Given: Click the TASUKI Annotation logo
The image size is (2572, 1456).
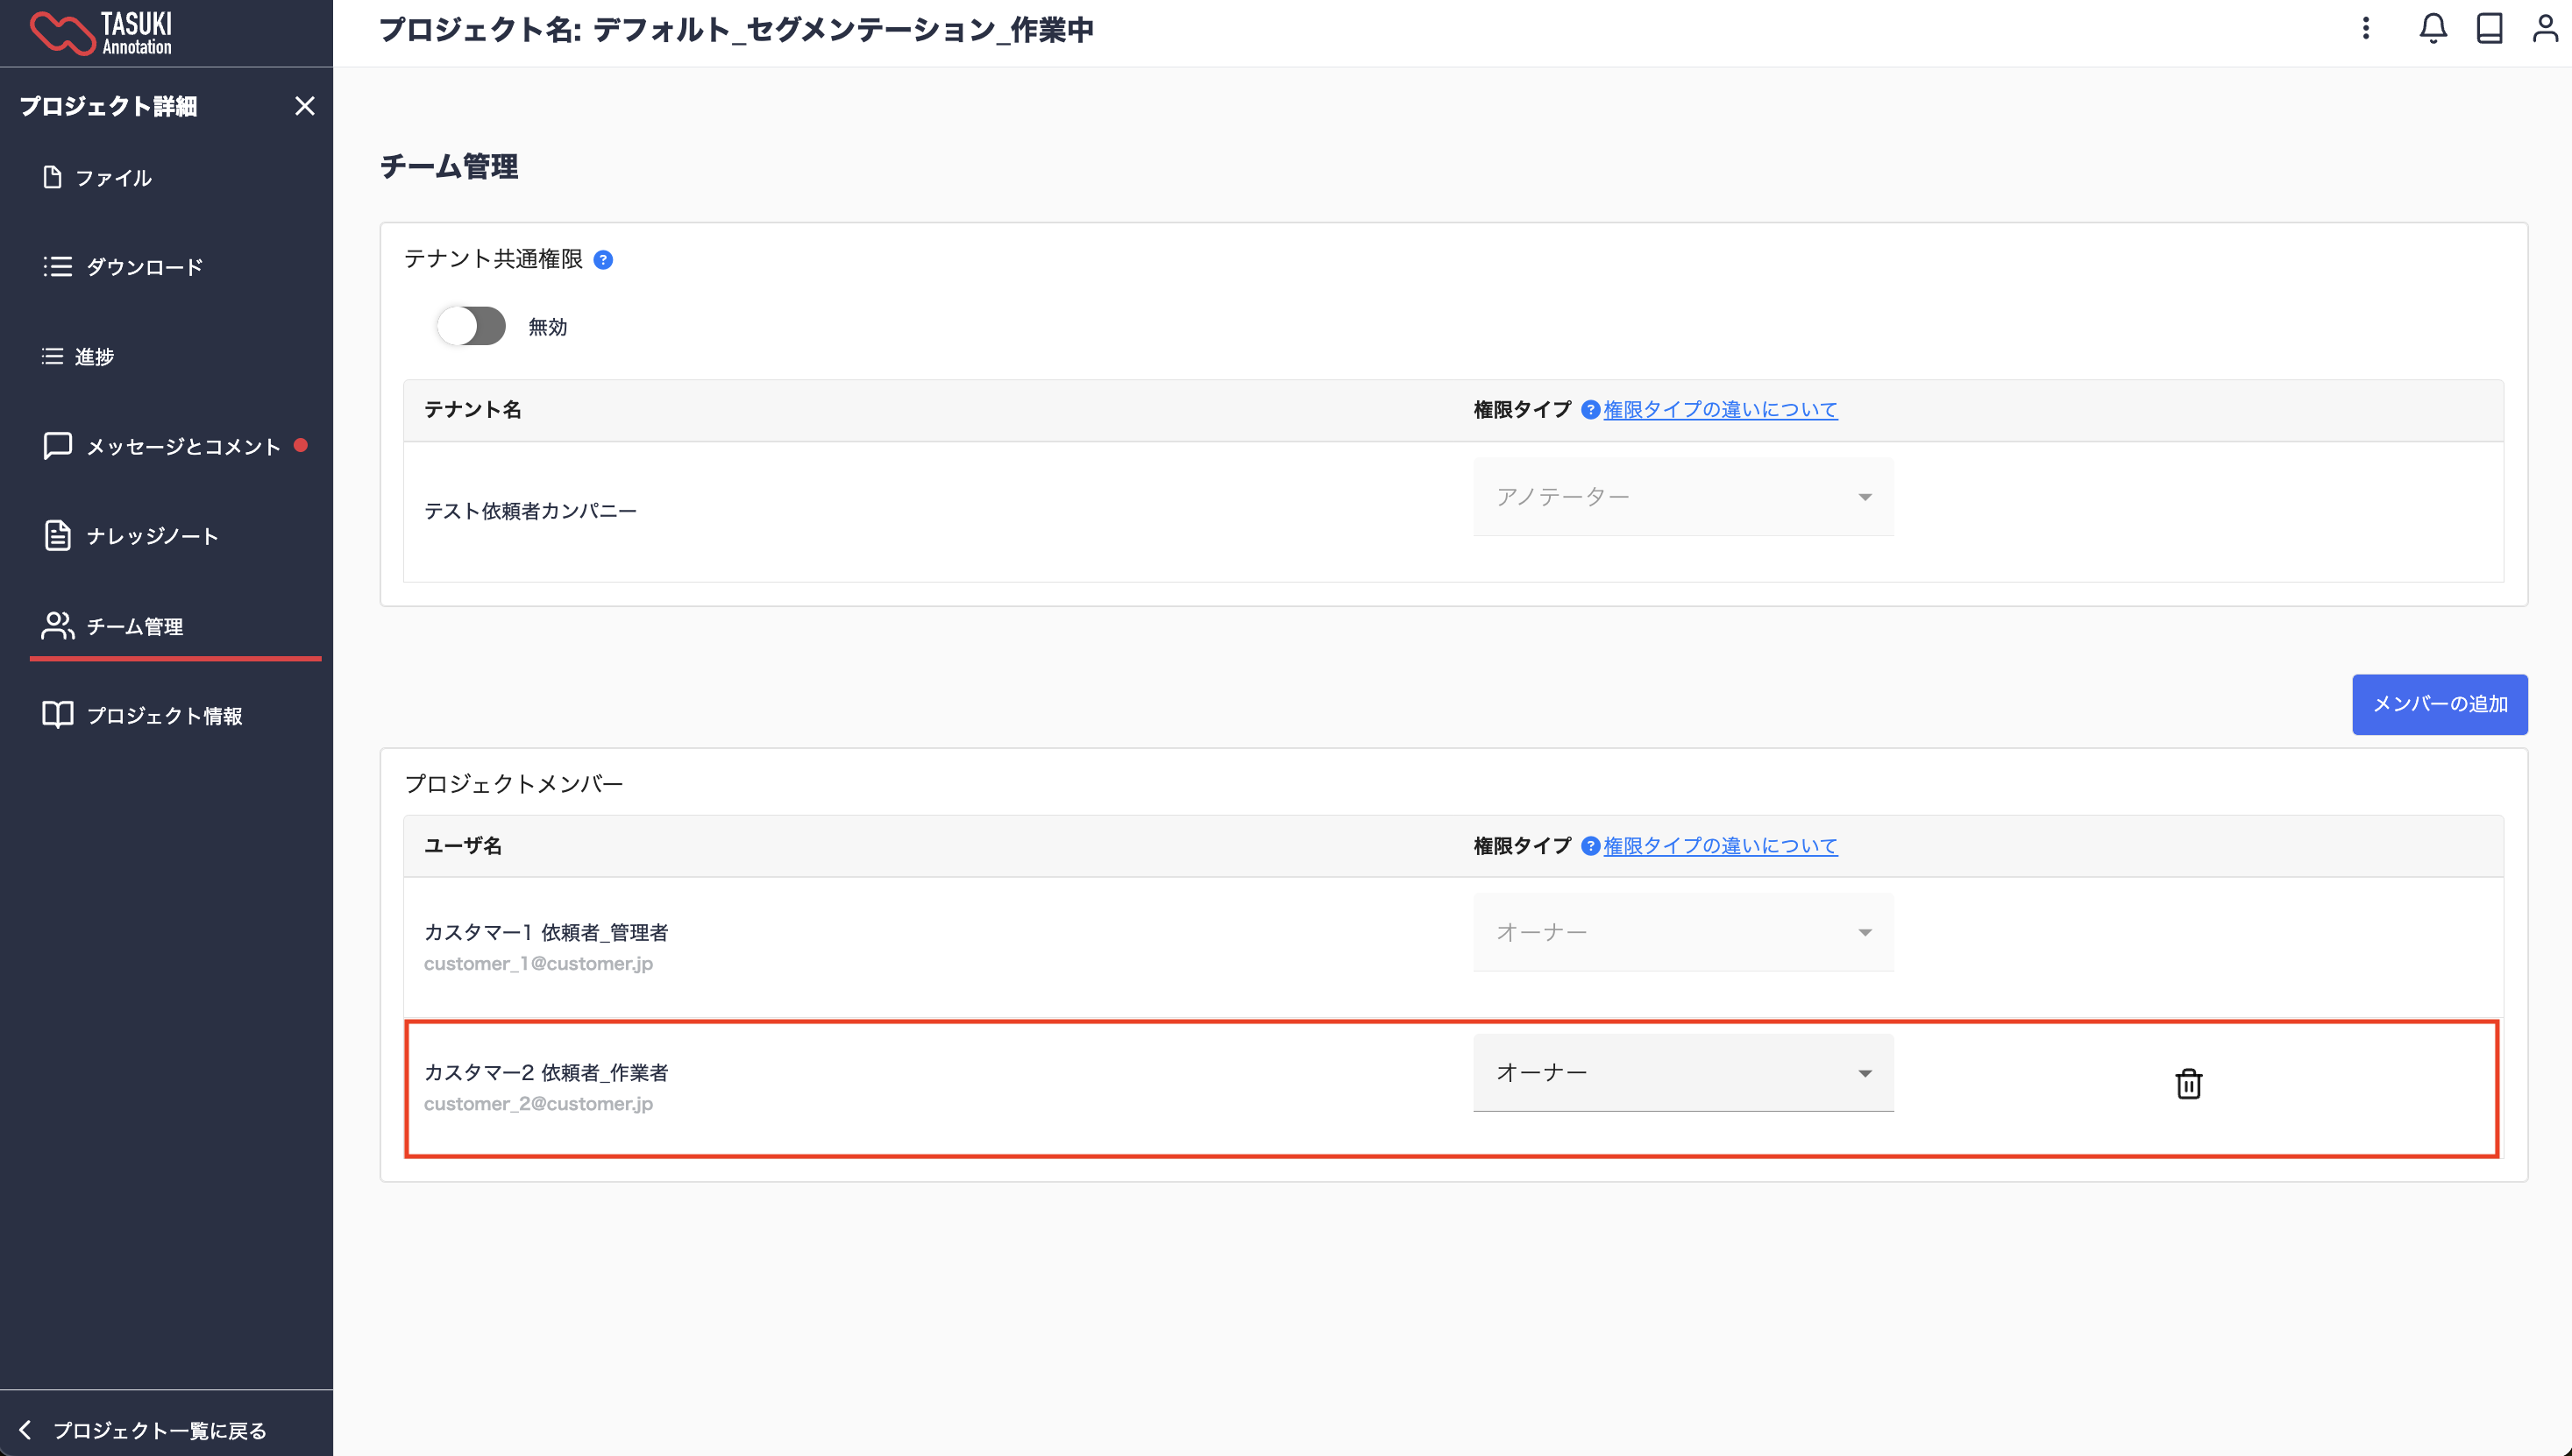Looking at the screenshot, I should tap(101, 32).
